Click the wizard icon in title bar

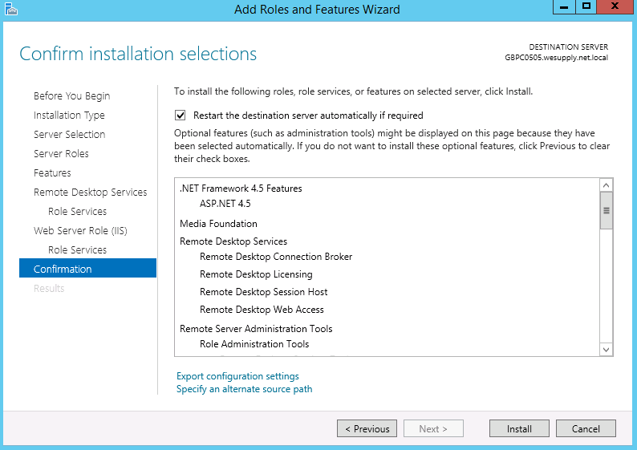(x=11, y=9)
